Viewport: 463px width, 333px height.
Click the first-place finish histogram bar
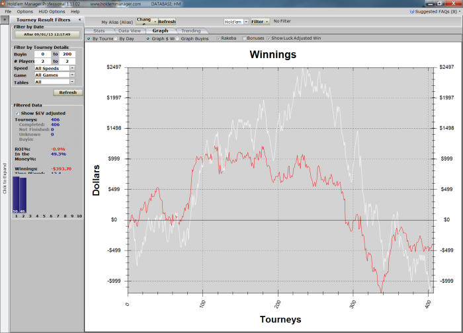[16, 195]
